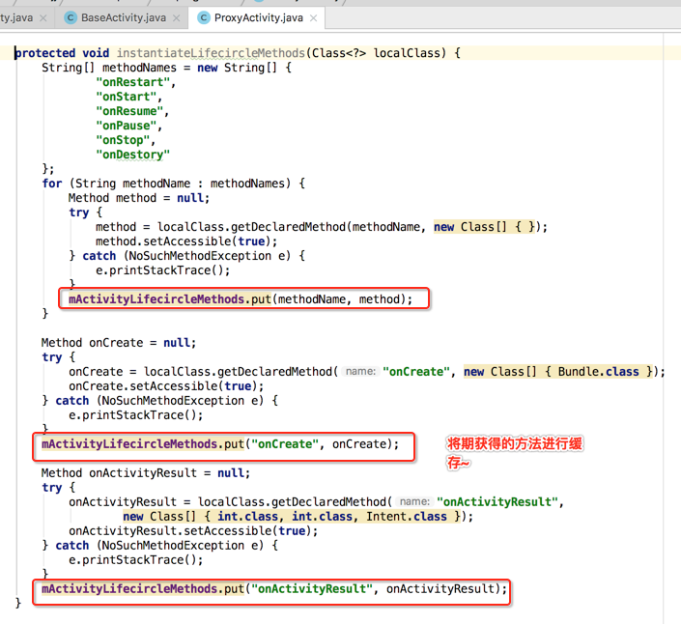
Task: Select the ProxyActivity.java tab
Action: (x=259, y=17)
